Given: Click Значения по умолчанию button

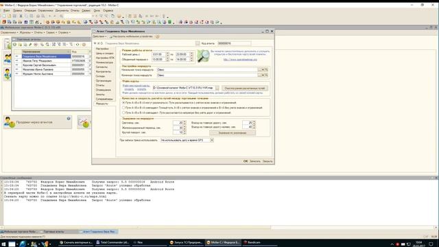Looking at the screenshot, I should pyautogui.click(x=233, y=132).
